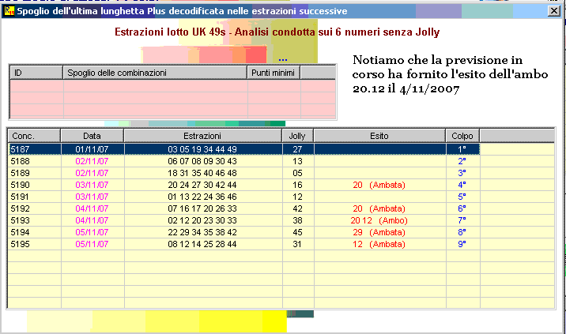This screenshot has width=566, height=334.
Task: Click date 02/11/07 in row 5188
Action: tap(92, 161)
